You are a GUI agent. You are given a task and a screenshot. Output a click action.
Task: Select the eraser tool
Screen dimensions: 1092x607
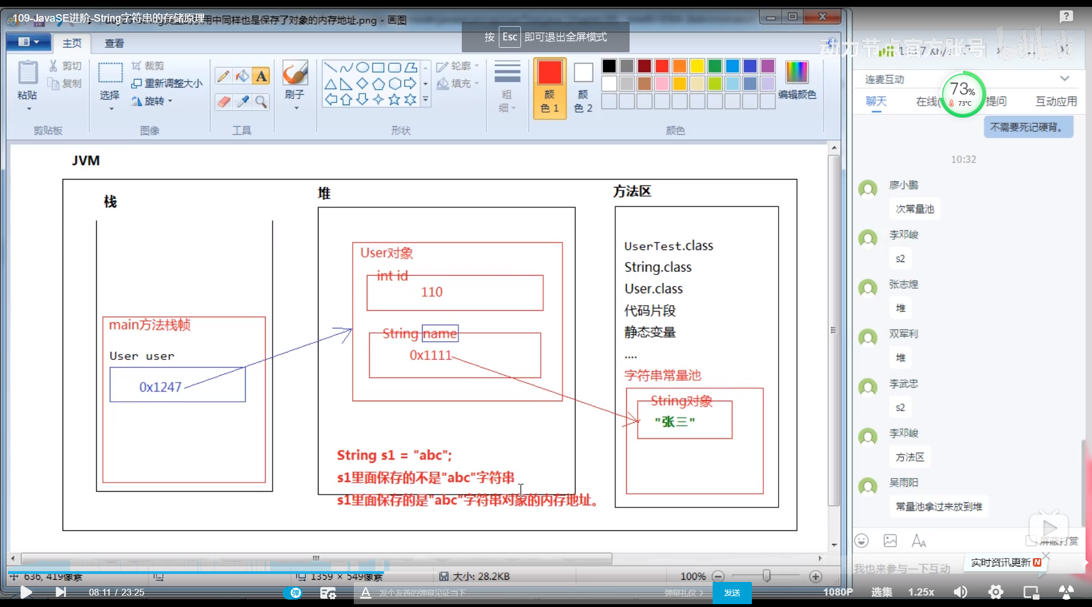pyautogui.click(x=224, y=102)
